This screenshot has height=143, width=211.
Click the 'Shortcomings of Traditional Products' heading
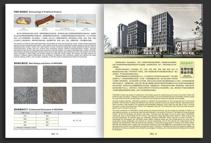[x=45, y=12]
